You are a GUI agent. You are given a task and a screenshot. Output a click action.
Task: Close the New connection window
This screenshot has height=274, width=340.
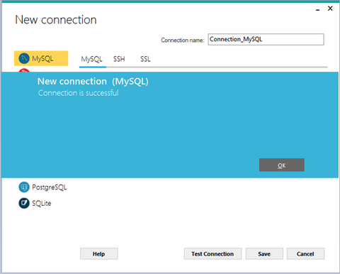click(x=330, y=9)
